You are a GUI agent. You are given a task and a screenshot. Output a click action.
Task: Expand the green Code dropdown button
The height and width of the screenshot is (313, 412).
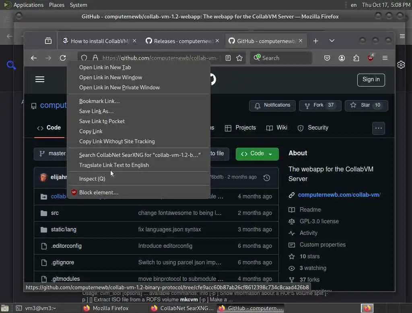pyautogui.click(x=257, y=154)
